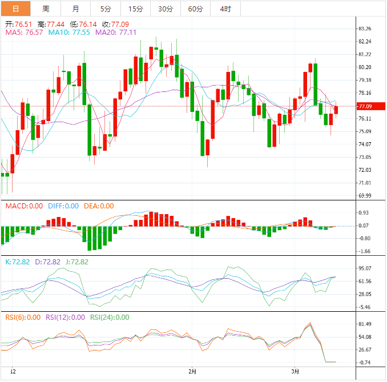Switch to the 60分 interval tab
The image size is (387, 382).
coord(196,9)
